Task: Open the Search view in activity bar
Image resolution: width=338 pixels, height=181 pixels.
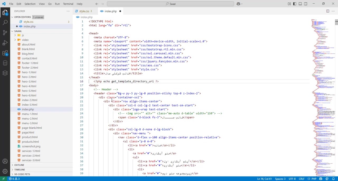Action: pos(5,22)
